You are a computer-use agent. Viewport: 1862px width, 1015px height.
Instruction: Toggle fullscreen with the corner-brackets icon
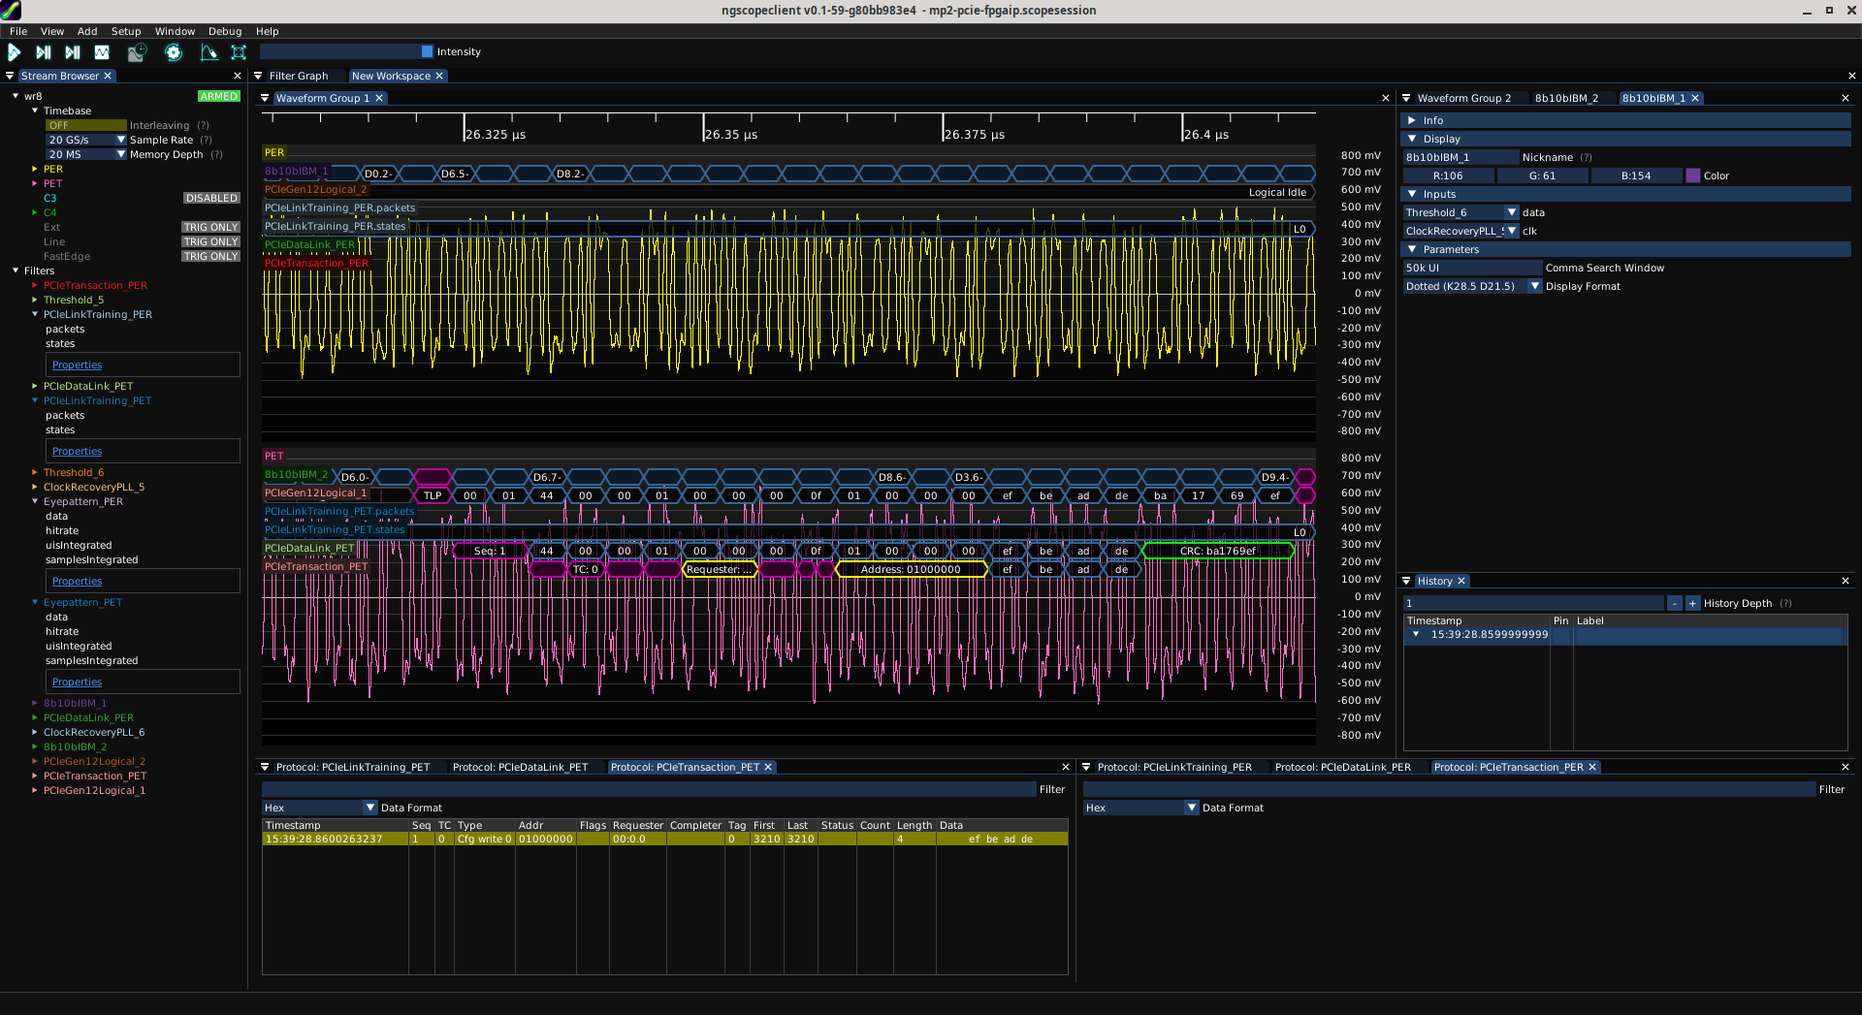tap(239, 52)
